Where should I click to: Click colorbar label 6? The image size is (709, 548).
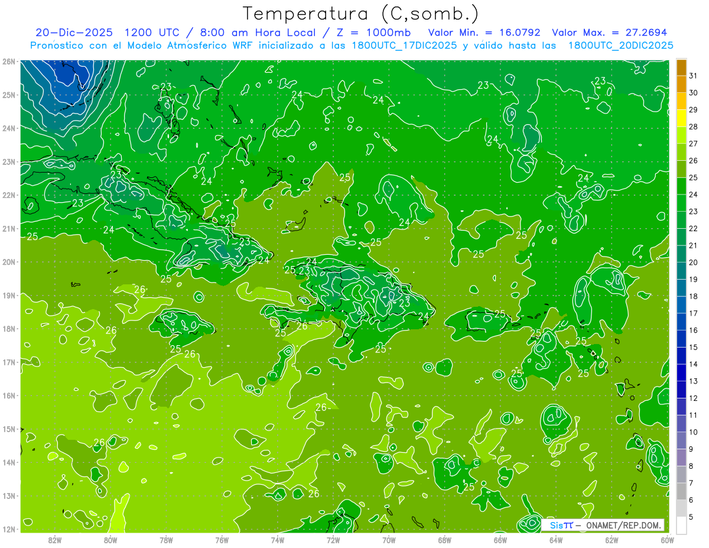point(692,500)
